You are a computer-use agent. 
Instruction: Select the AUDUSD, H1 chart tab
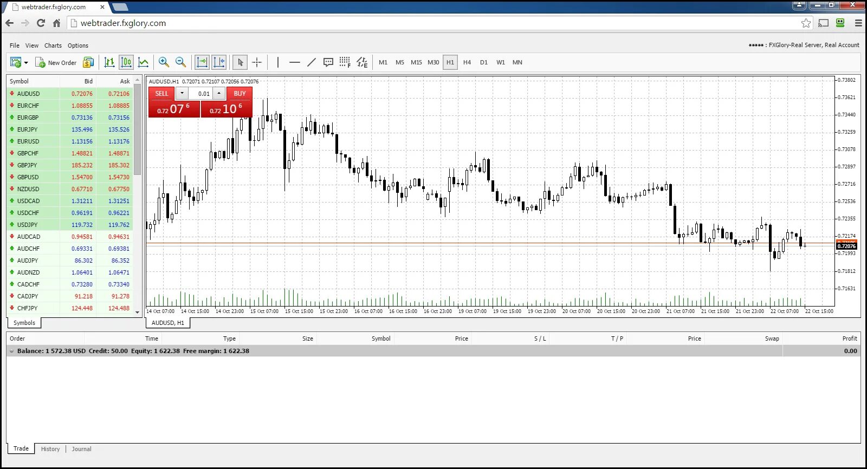point(168,323)
